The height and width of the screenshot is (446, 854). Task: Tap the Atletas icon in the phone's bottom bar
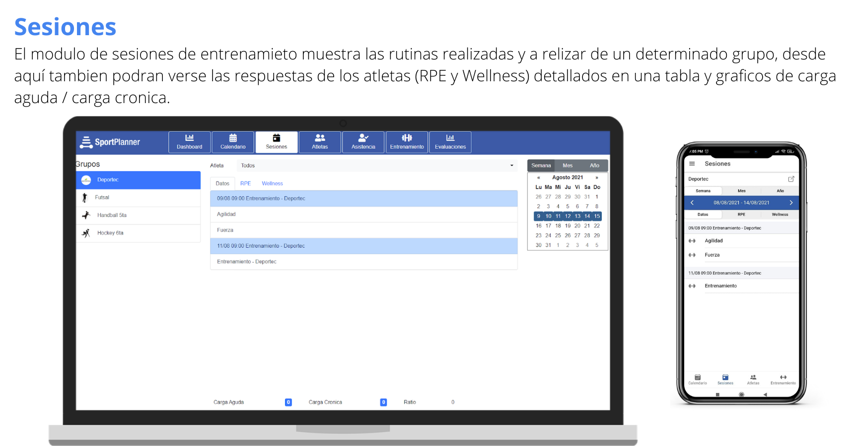pyautogui.click(x=753, y=379)
